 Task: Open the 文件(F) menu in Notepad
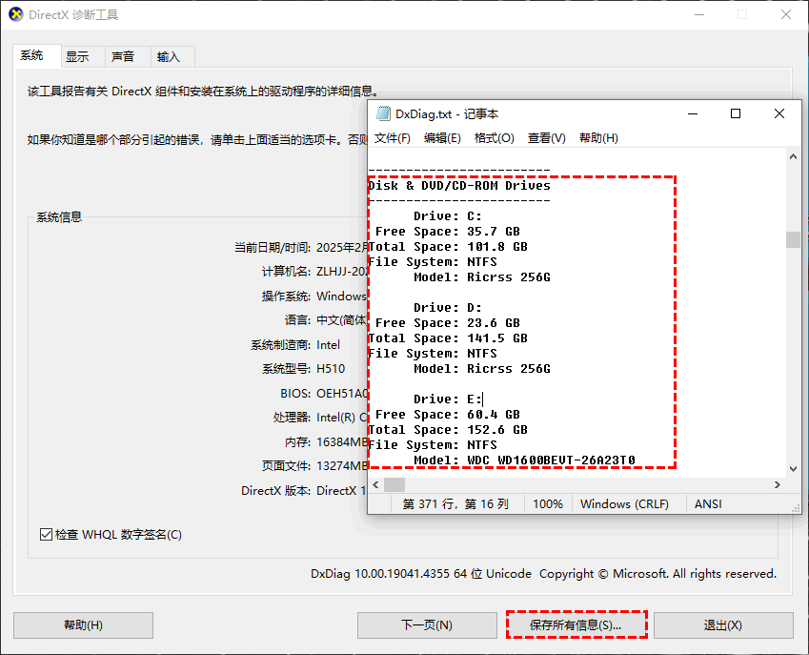pos(393,138)
